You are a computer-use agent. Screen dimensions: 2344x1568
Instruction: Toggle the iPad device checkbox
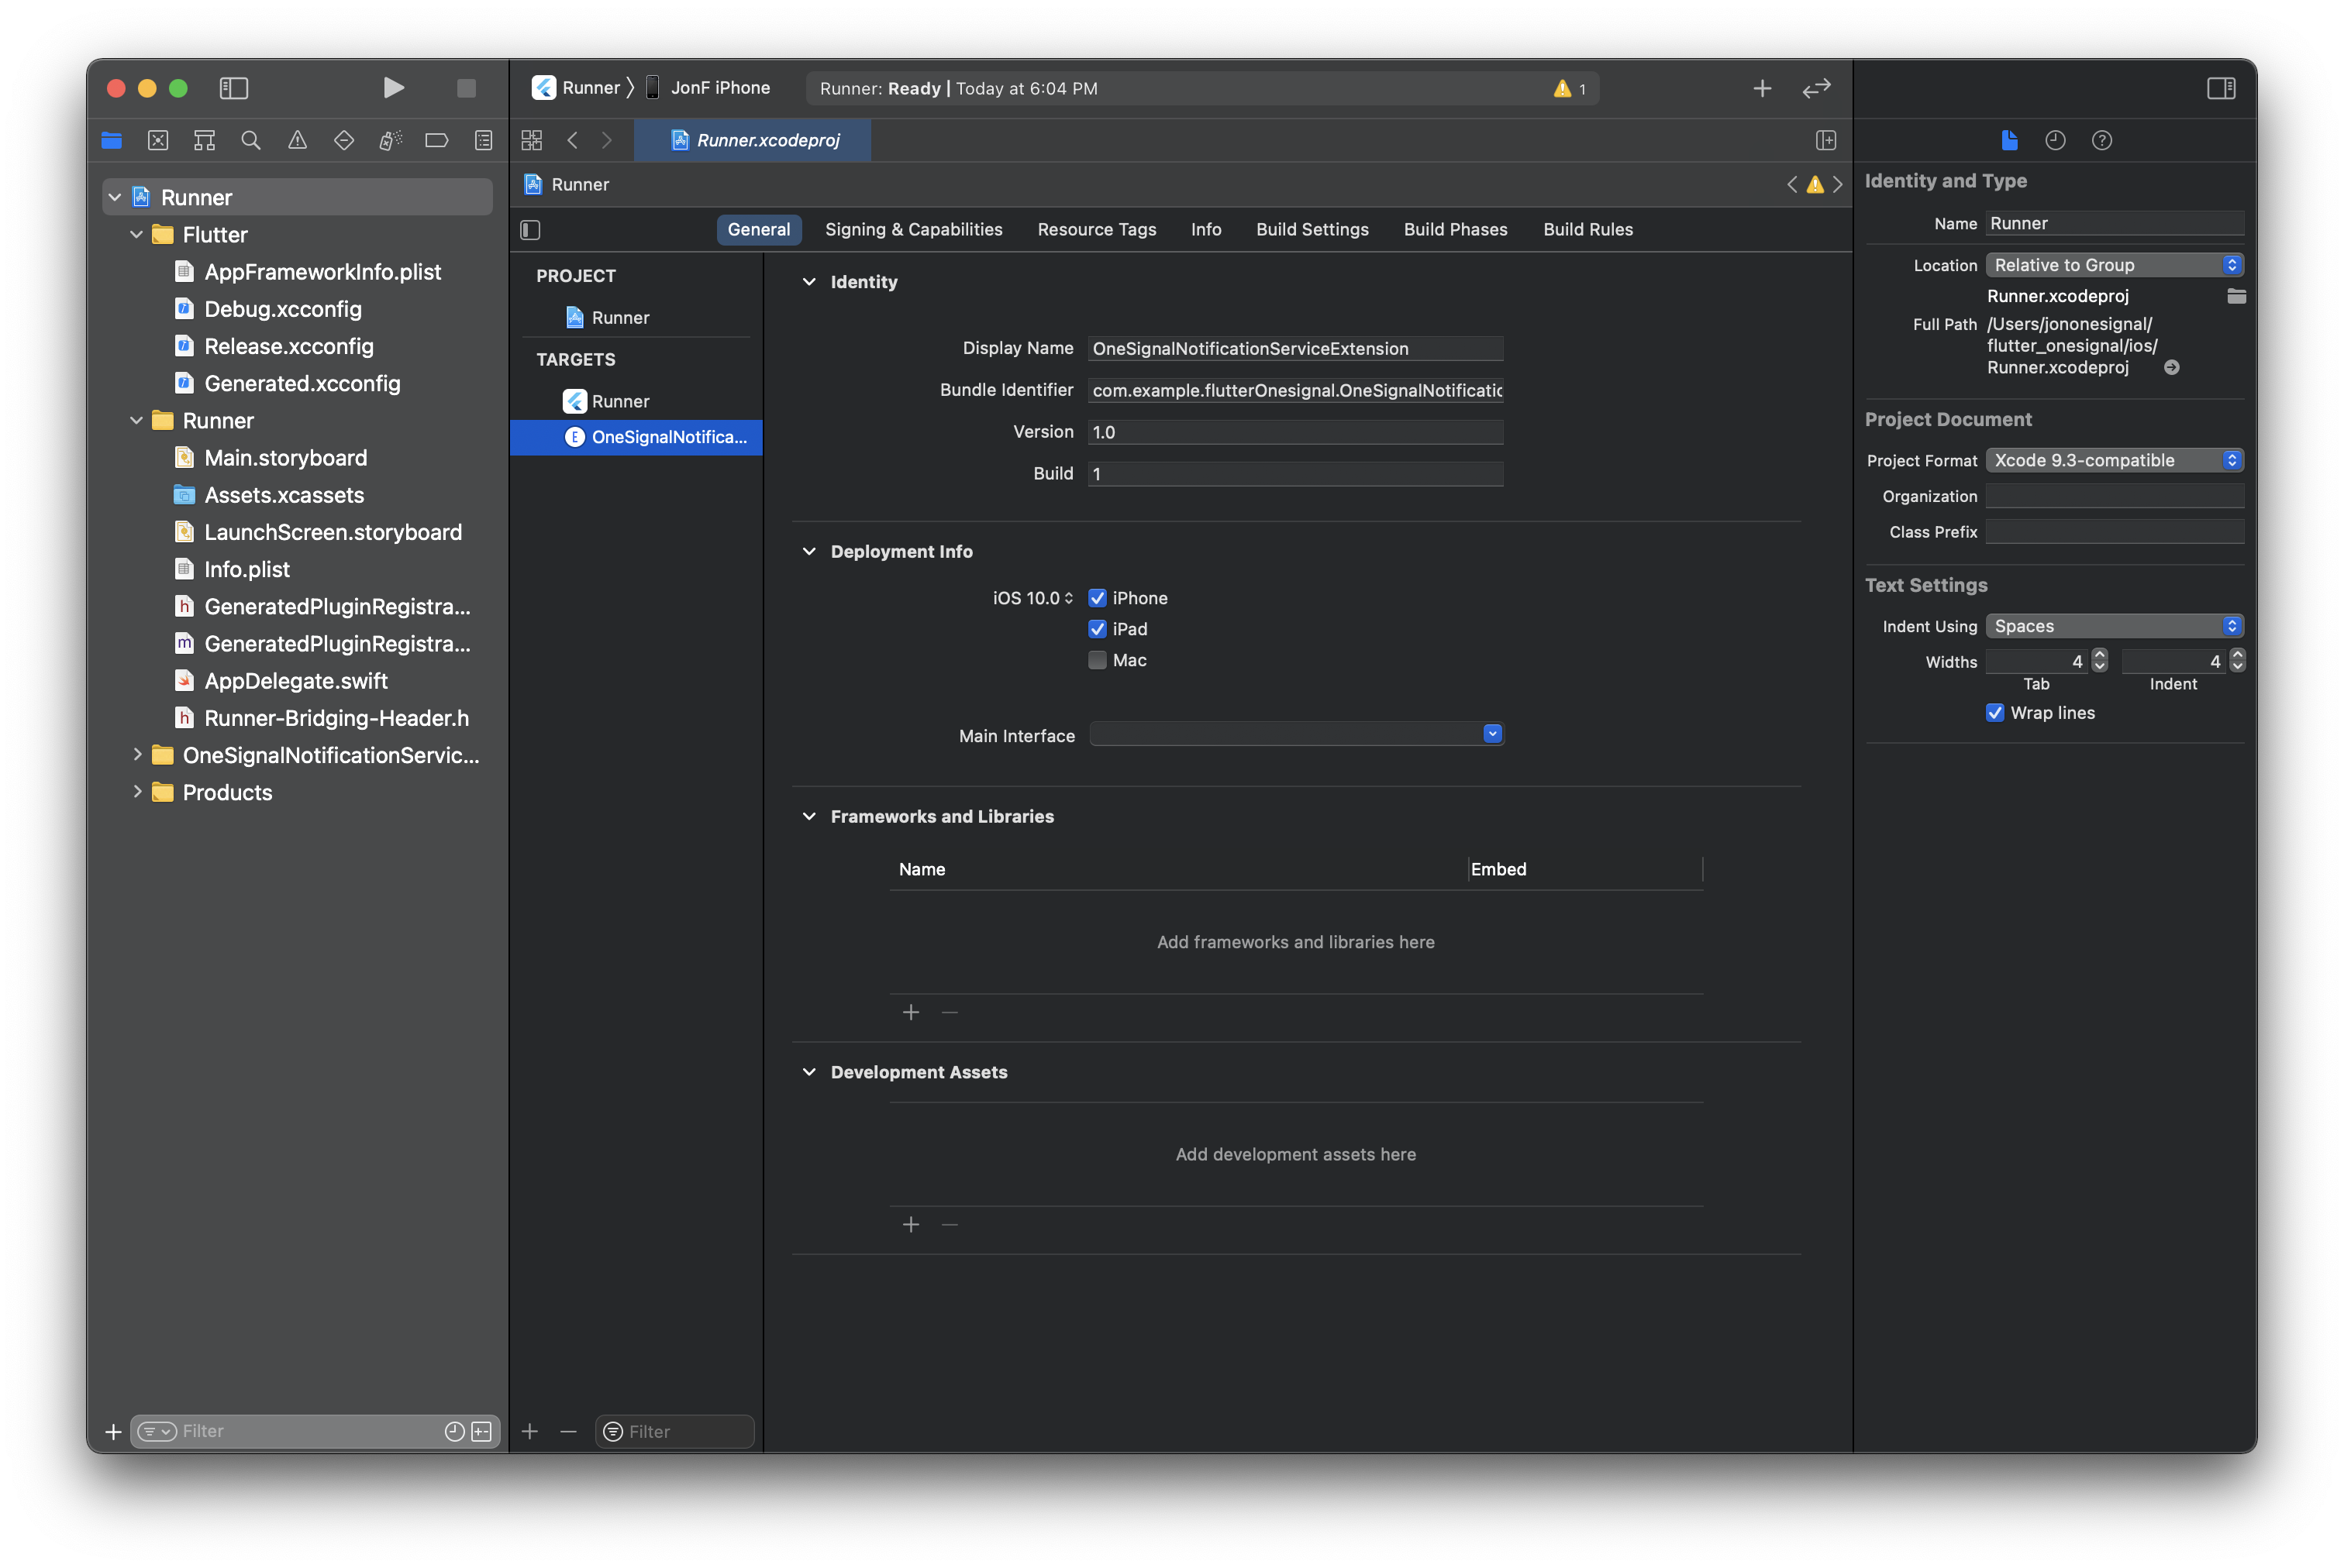pyautogui.click(x=1098, y=629)
